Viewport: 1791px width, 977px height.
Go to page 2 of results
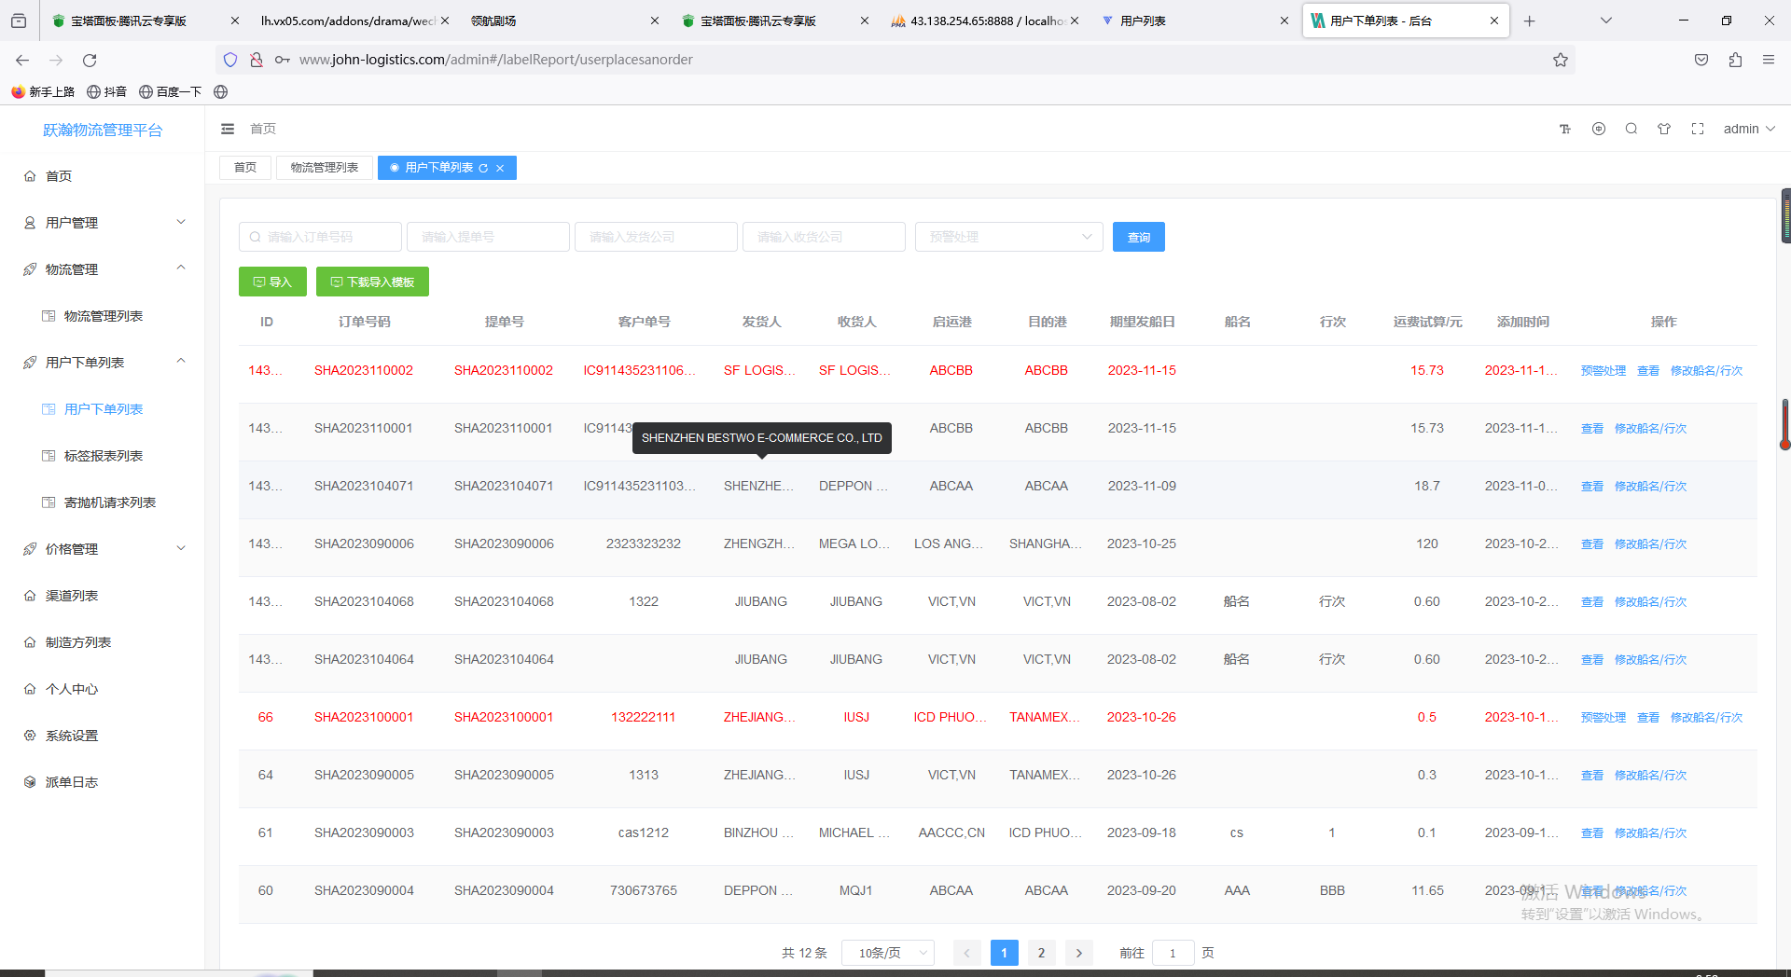point(1041,953)
